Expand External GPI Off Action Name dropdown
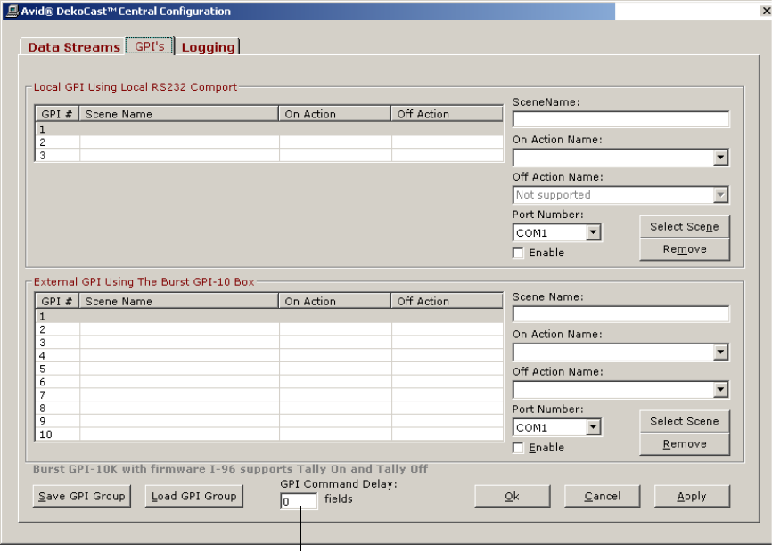Viewport: 772px width, 551px height. (720, 389)
